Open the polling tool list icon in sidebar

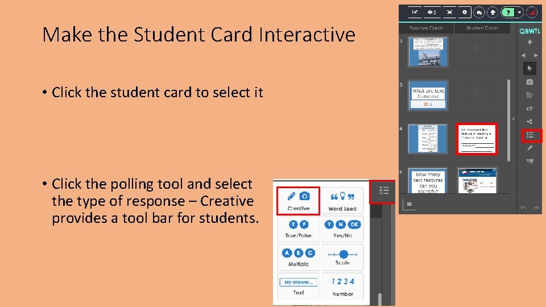pyautogui.click(x=531, y=135)
